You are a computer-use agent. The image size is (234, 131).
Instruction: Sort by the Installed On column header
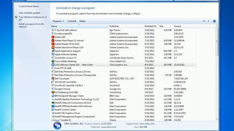coord(151,26)
